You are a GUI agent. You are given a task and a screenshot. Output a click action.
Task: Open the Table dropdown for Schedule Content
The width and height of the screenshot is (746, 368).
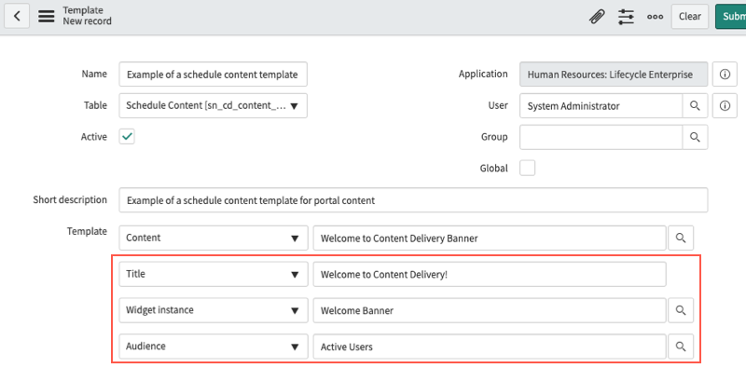214,105
